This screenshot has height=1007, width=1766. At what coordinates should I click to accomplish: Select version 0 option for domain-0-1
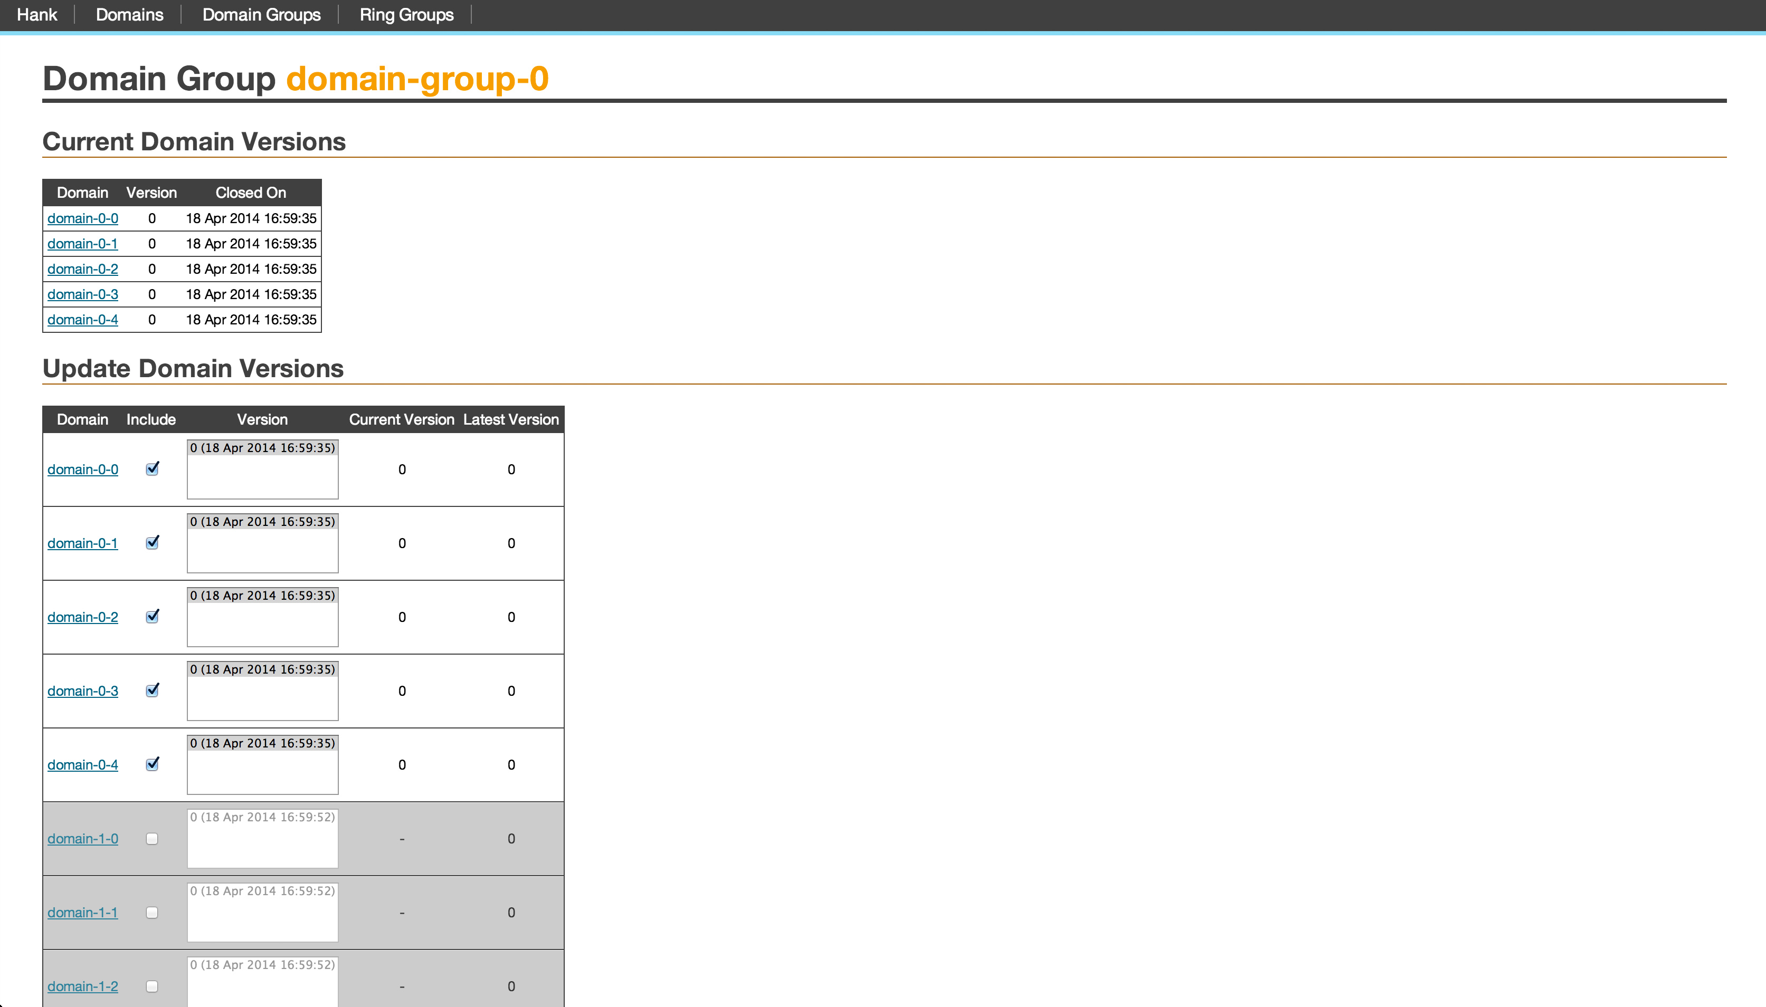click(262, 522)
